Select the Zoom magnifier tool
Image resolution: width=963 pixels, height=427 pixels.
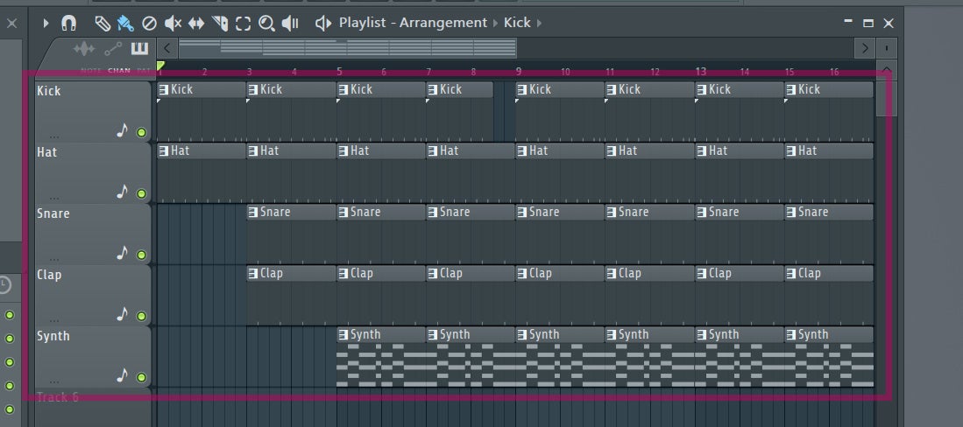(x=266, y=24)
